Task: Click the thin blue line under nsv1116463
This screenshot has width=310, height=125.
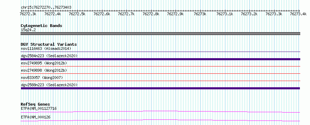Action: point(160,52)
